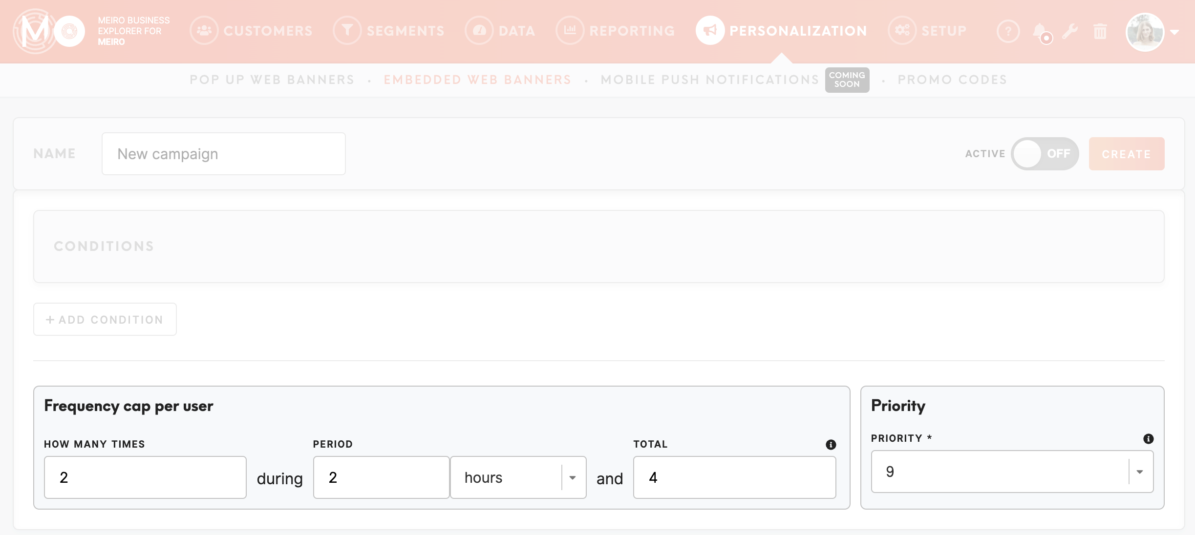
Task: Click the 'Frequency cap per user' heading
Action: pos(128,406)
